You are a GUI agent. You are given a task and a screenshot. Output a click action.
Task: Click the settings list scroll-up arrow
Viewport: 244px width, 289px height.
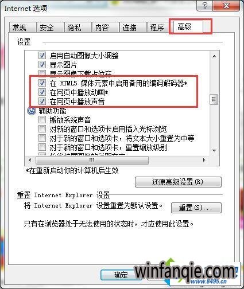point(214,56)
